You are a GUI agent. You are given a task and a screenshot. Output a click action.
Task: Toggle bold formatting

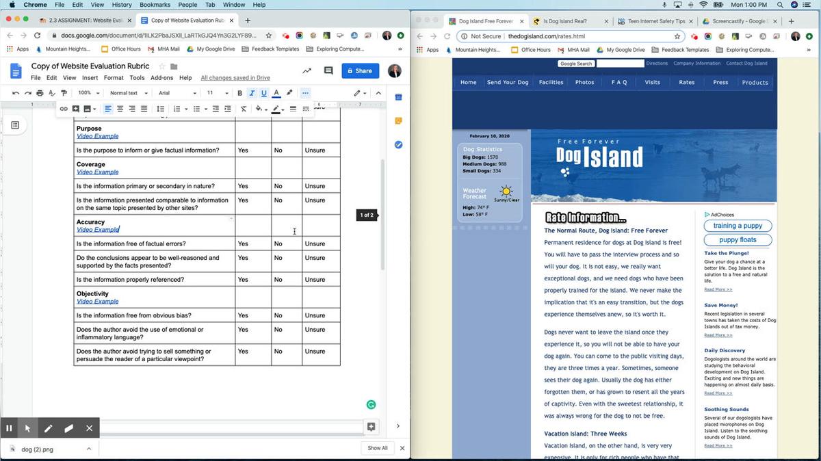point(239,93)
